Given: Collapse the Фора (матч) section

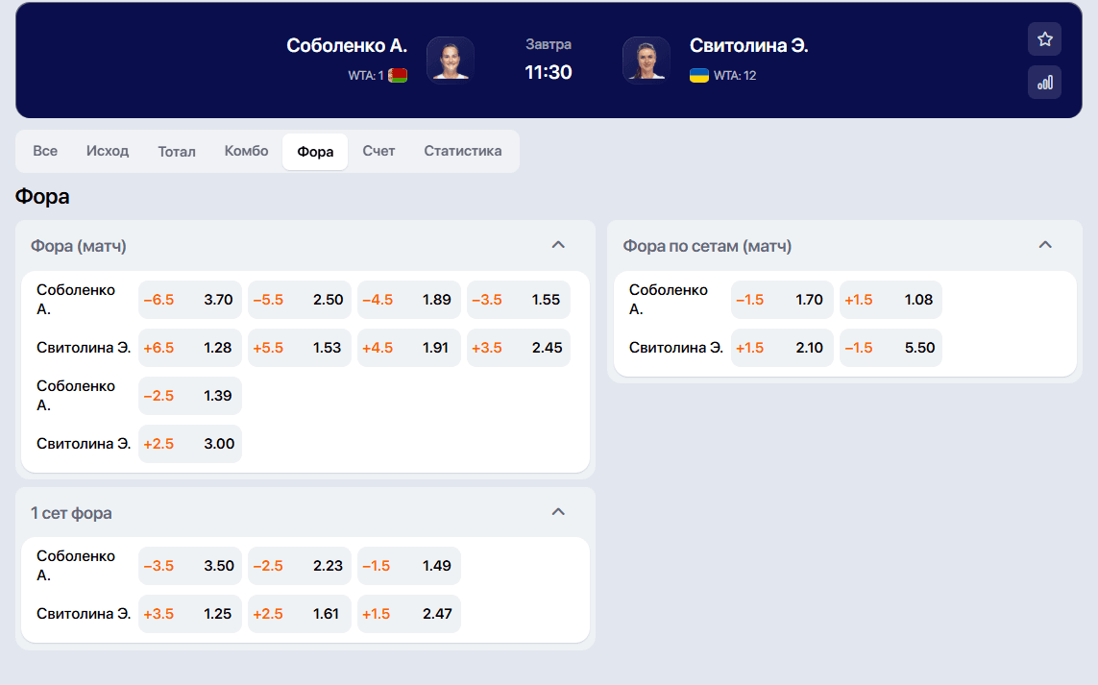Looking at the screenshot, I should (558, 246).
